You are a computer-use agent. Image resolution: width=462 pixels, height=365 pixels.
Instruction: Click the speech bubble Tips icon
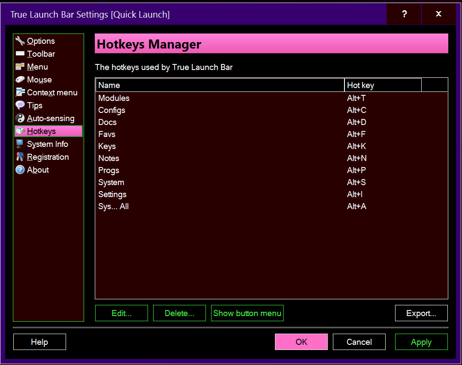pyautogui.click(x=20, y=105)
